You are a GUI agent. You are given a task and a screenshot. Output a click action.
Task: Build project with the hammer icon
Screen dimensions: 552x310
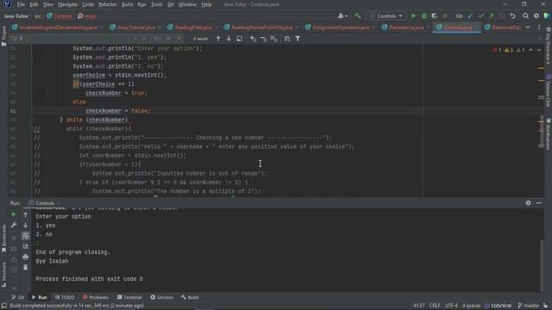pos(358,15)
